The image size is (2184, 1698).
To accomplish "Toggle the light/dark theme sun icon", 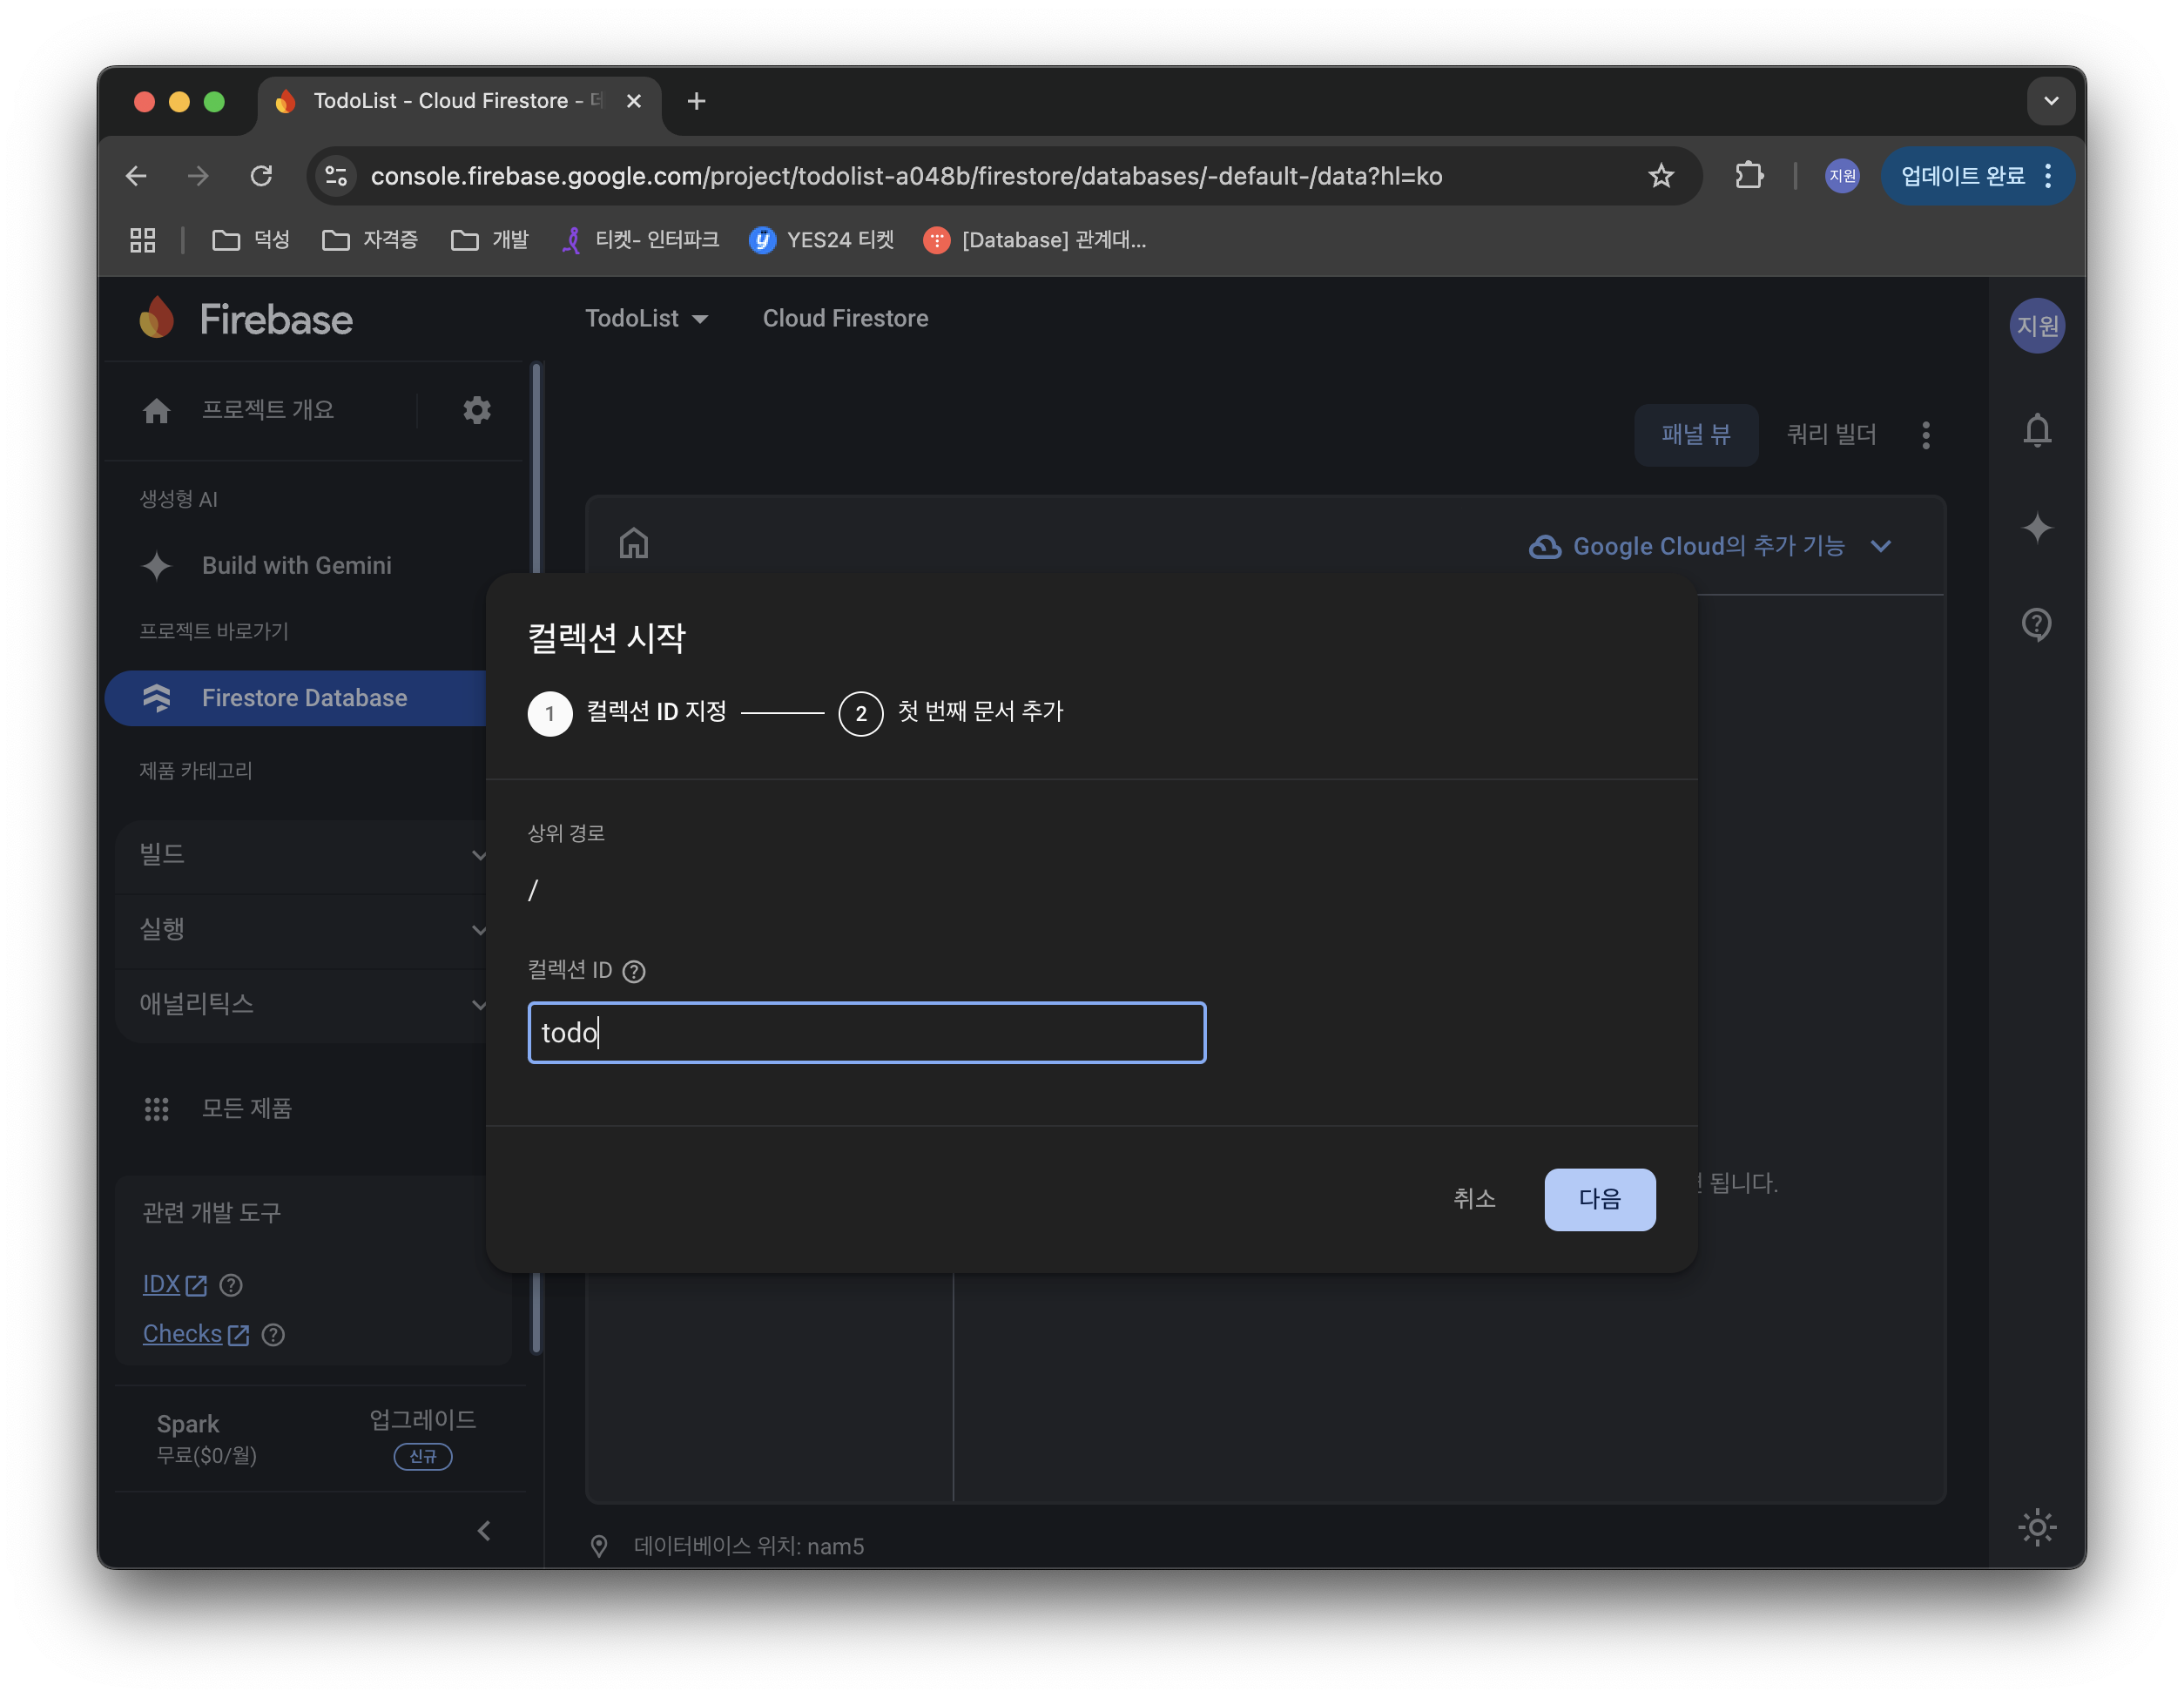I will click(x=2036, y=1527).
